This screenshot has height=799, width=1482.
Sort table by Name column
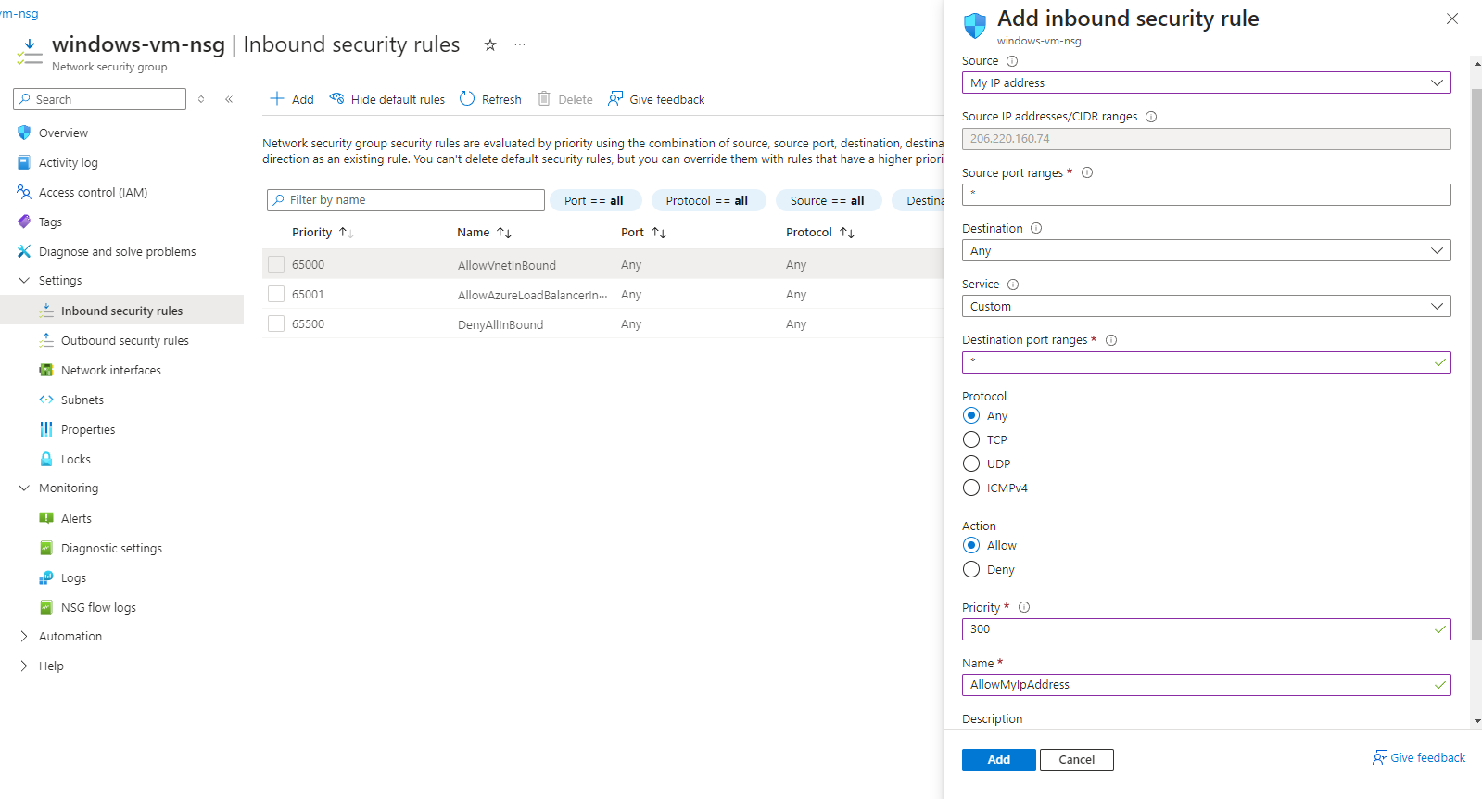coord(484,233)
